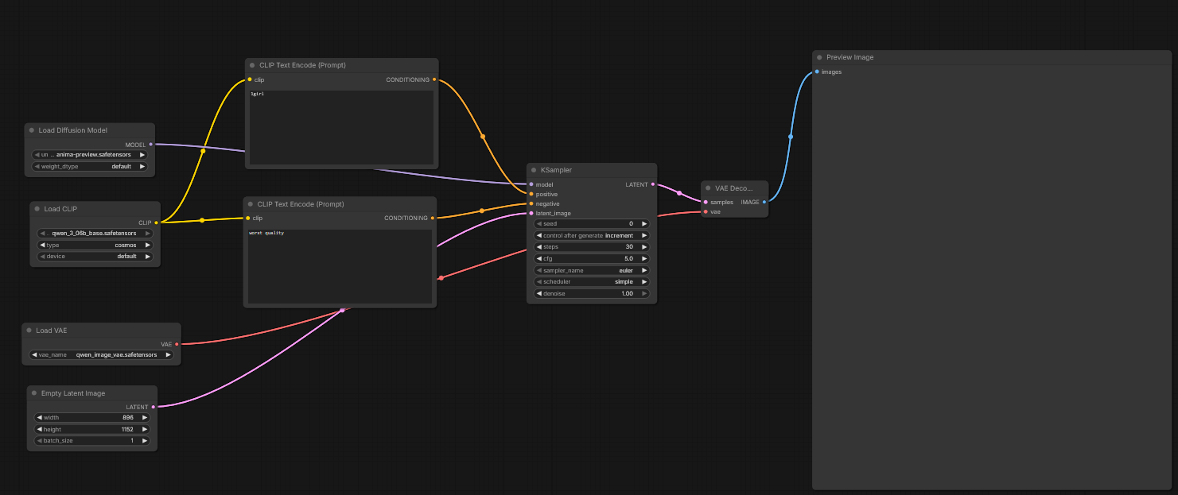Open the scheduler combo set to simple
The width and height of the screenshot is (1178, 495).
[x=592, y=282]
